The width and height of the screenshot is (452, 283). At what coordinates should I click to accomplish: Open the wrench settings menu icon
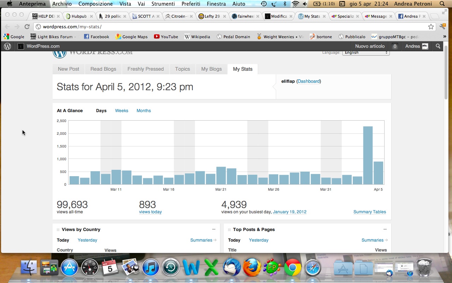(x=442, y=27)
